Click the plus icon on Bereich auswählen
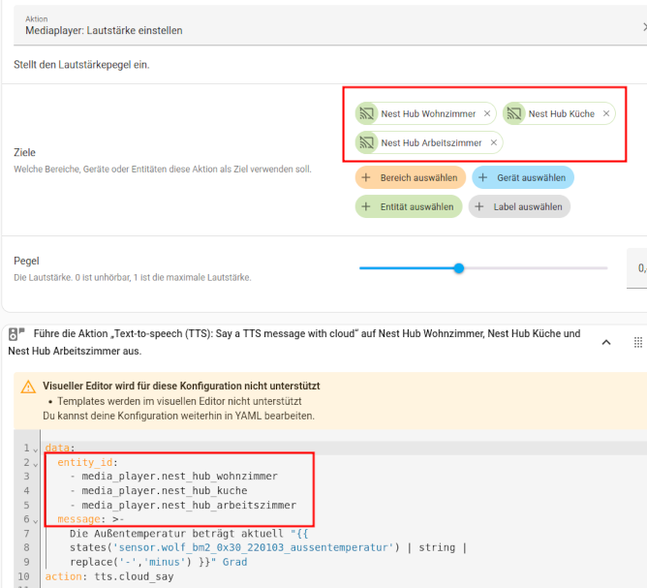647x588 pixels. pos(365,178)
